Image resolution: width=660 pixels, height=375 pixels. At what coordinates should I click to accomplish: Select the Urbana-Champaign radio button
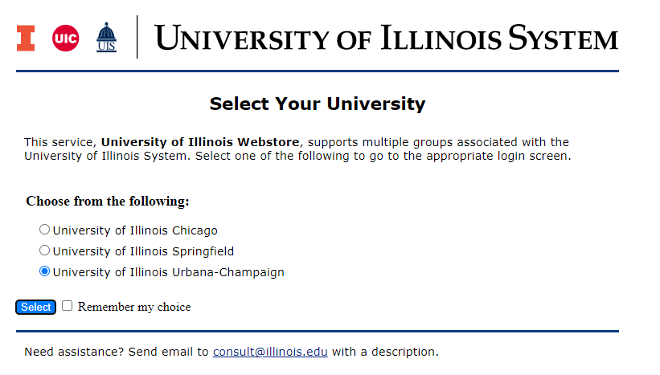pos(45,271)
